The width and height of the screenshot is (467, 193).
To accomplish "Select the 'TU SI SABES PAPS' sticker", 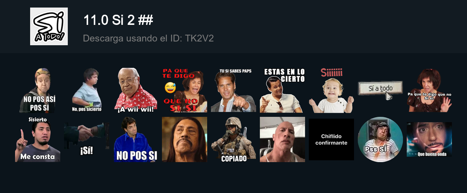I will 233,90.
